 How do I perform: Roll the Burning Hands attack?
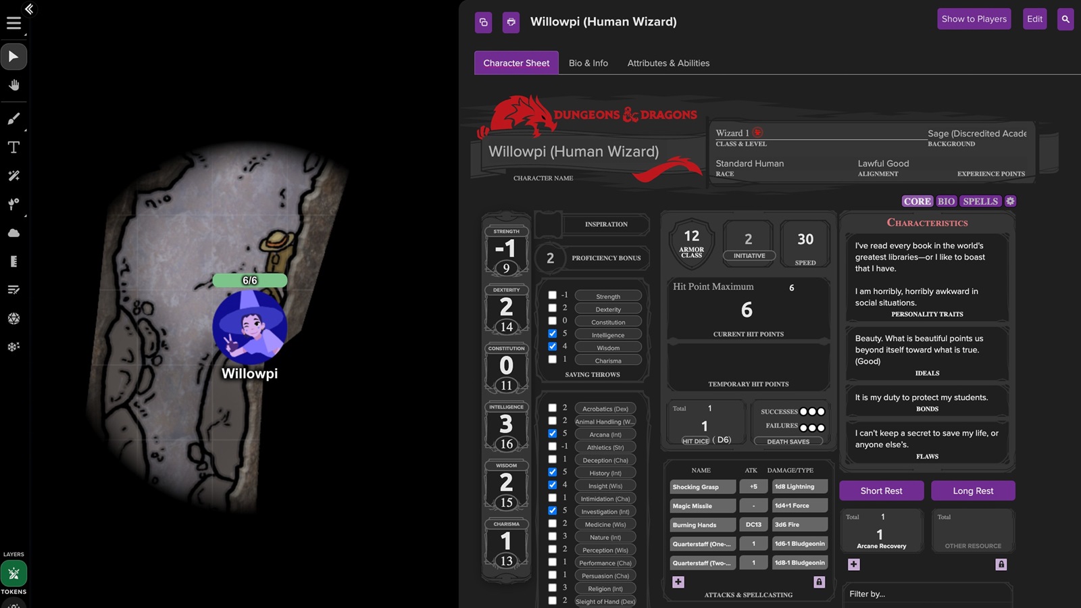pos(703,525)
